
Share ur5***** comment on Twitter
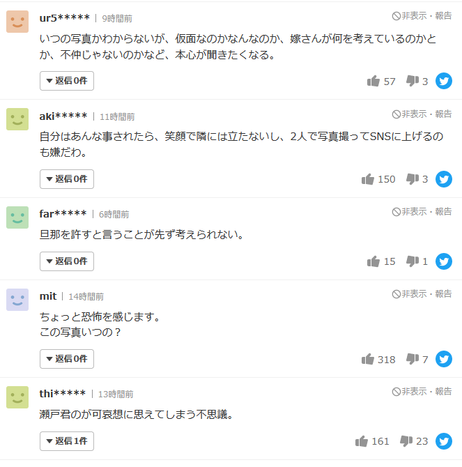[x=444, y=81]
